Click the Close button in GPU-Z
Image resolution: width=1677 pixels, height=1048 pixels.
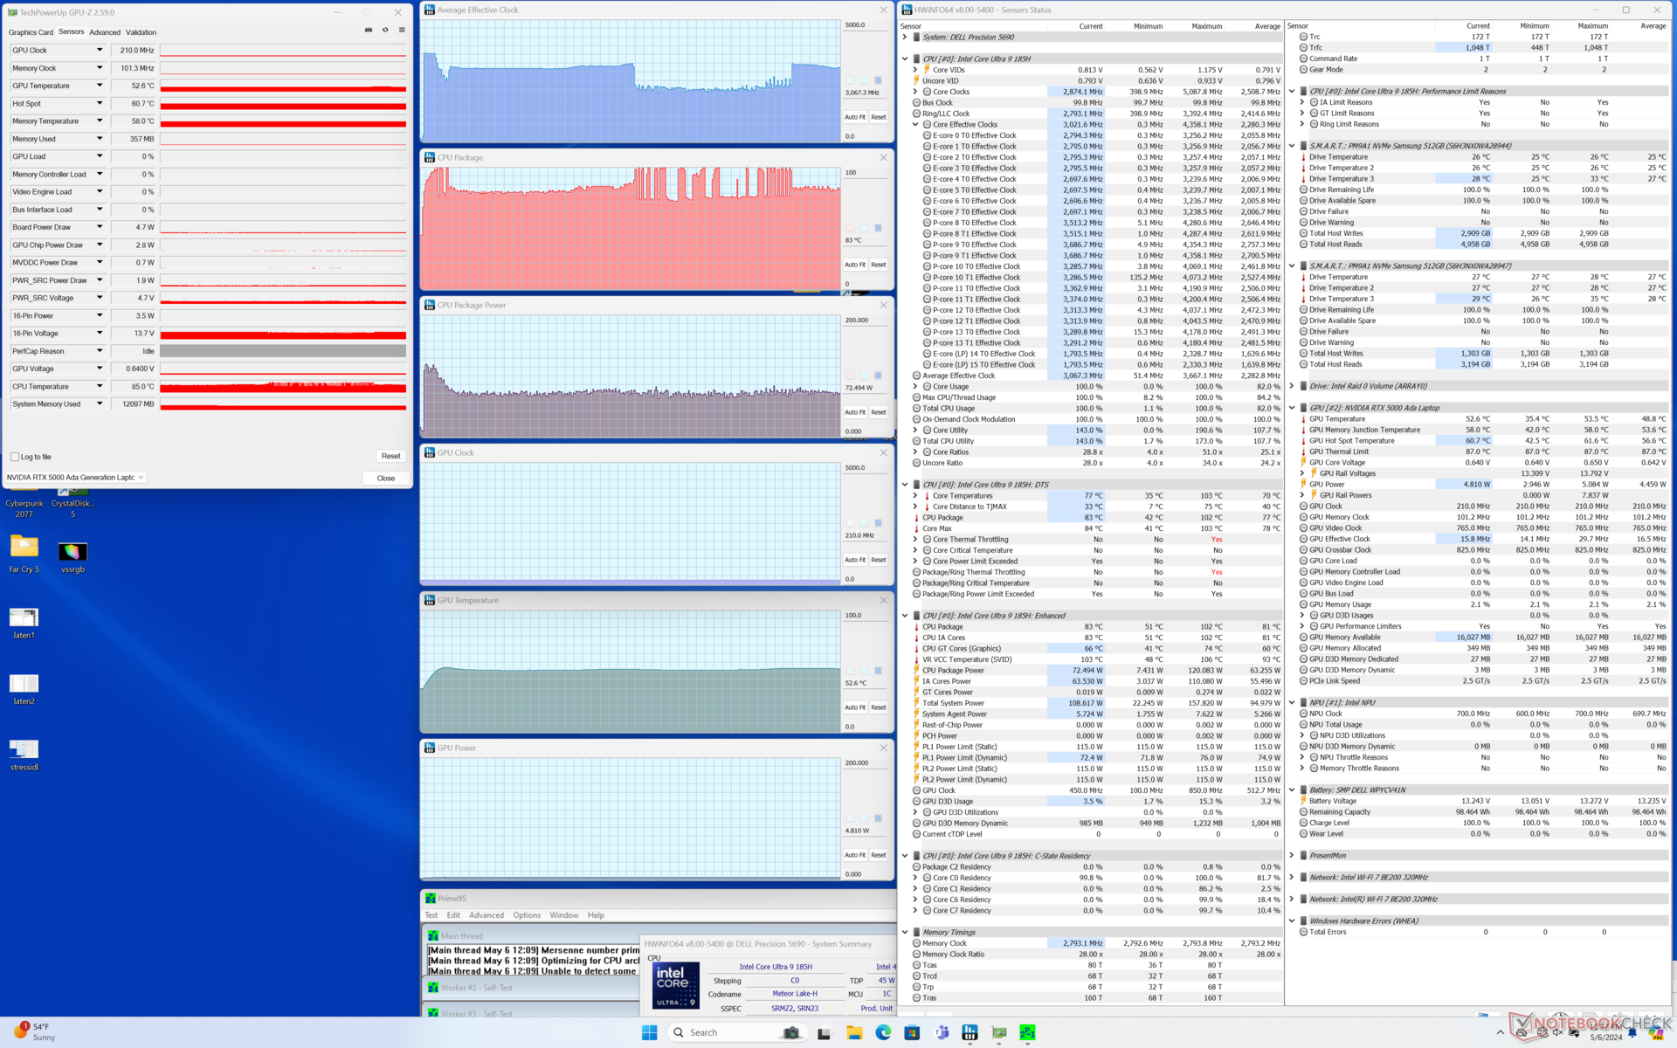click(x=386, y=479)
